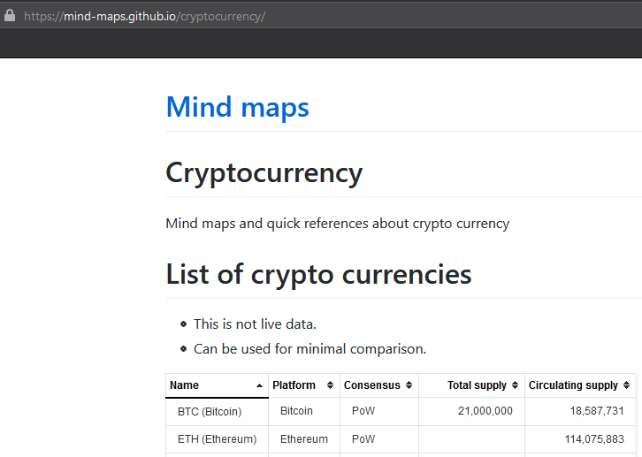
Task: Click the Circulating supply sort arrows icon
Action: 626,385
